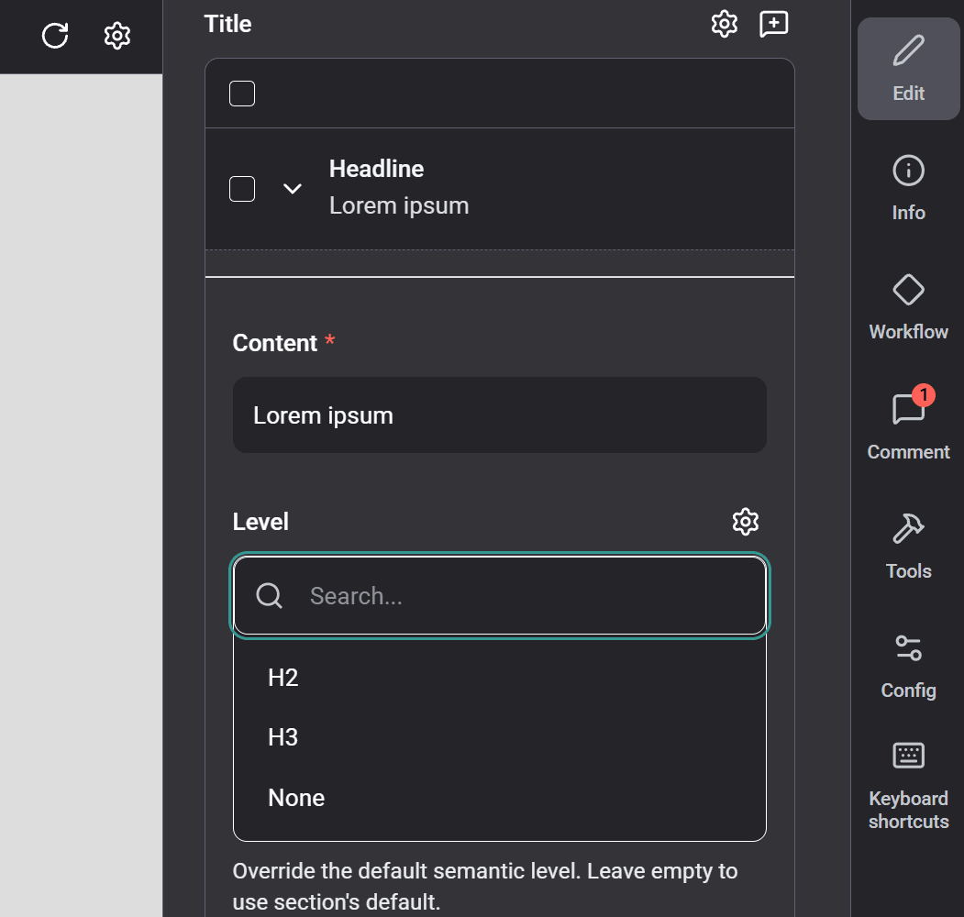
Task: Switch to the Edit panel
Action: pyautogui.click(x=908, y=68)
